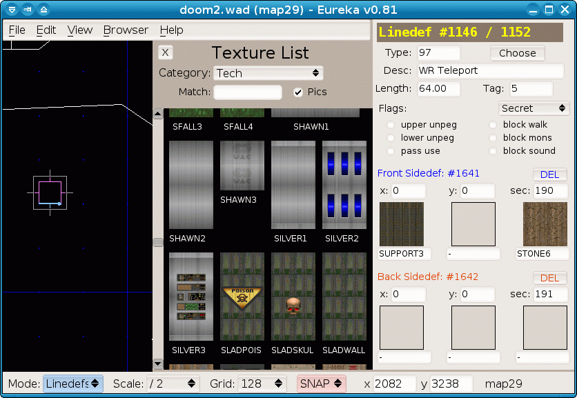The height and width of the screenshot is (398, 577).
Task: Open the Category dropdown showing Tech
Action: tap(268, 73)
